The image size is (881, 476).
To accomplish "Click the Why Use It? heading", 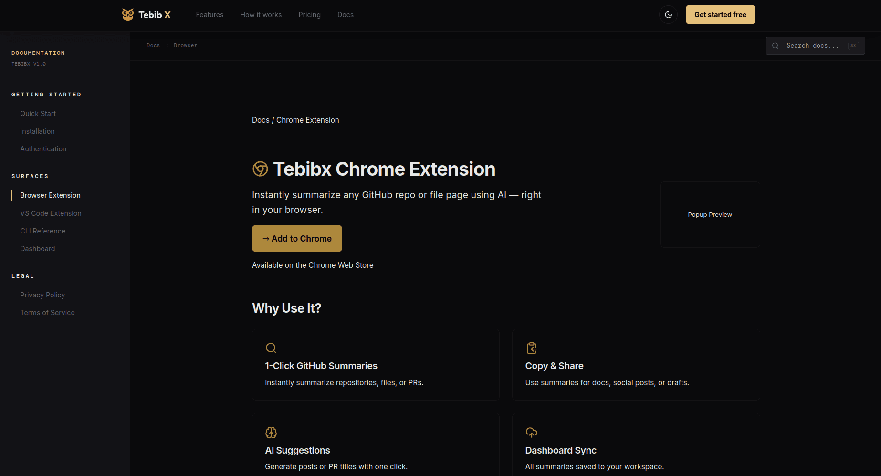I will point(286,308).
